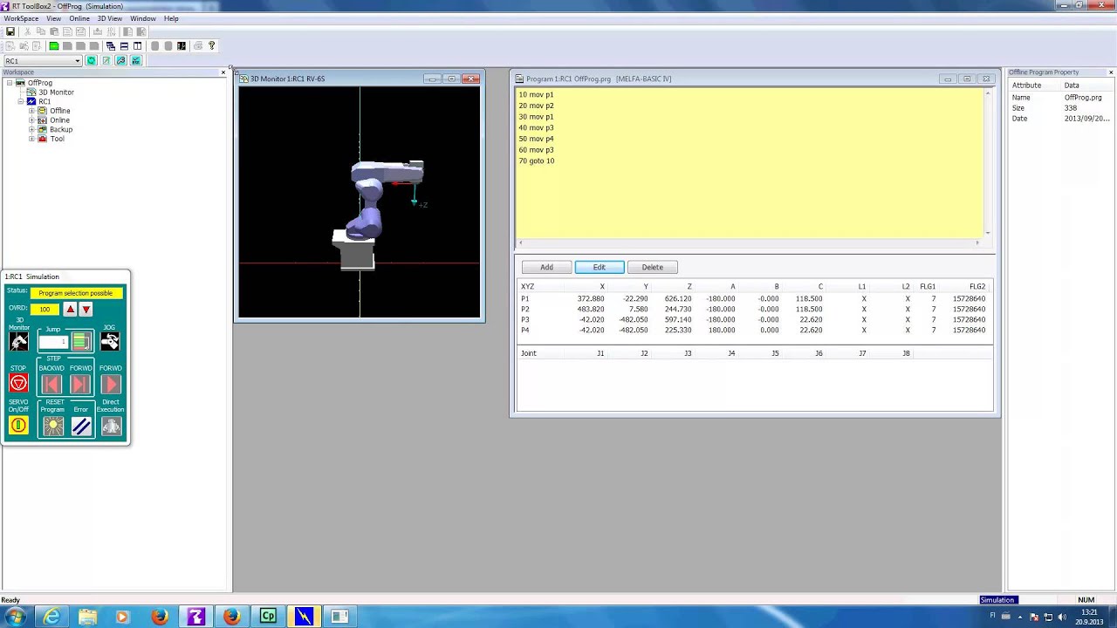Open the Cp application in the taskbar
This screenshot has width=1117, height=628.
click(268, 617)
